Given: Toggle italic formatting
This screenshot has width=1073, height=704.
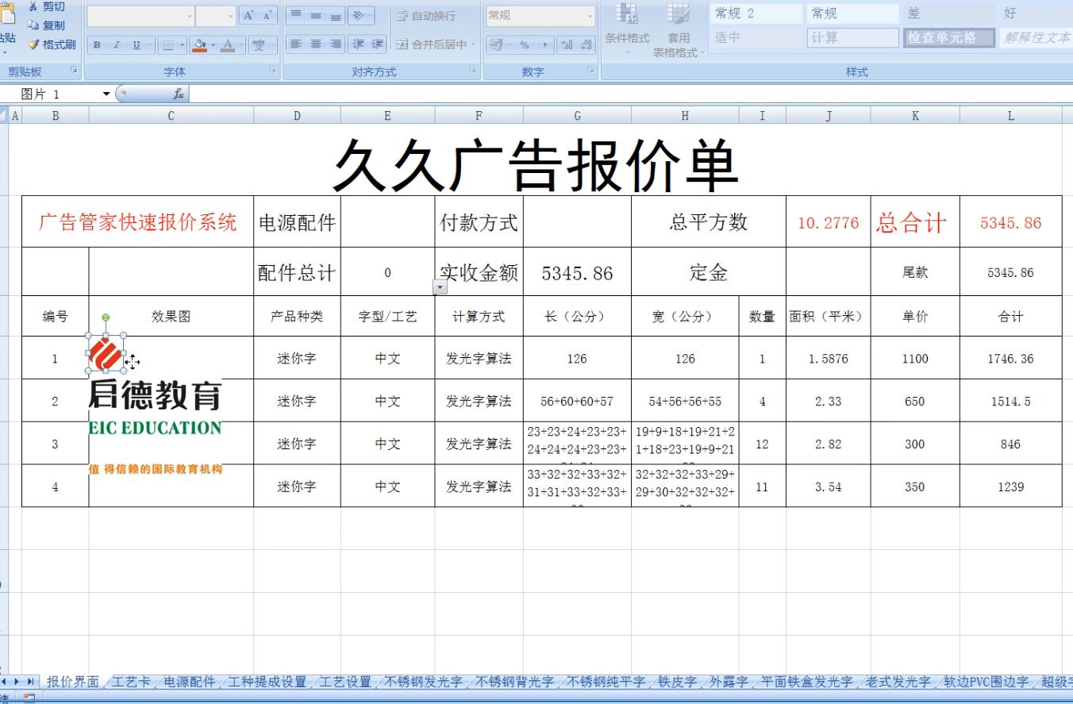Looking at the screenshot, I should 117,45.
